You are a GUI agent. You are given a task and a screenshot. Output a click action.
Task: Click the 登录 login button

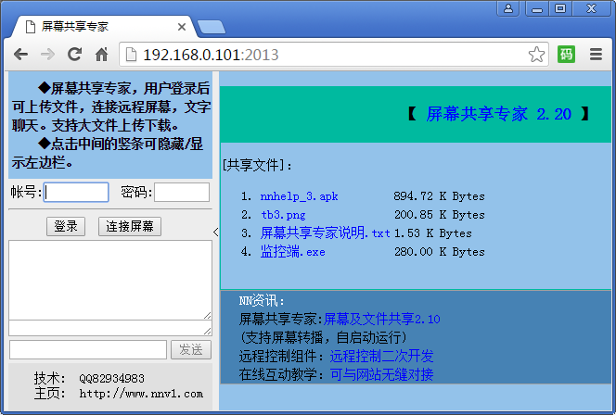click(66, 226)
